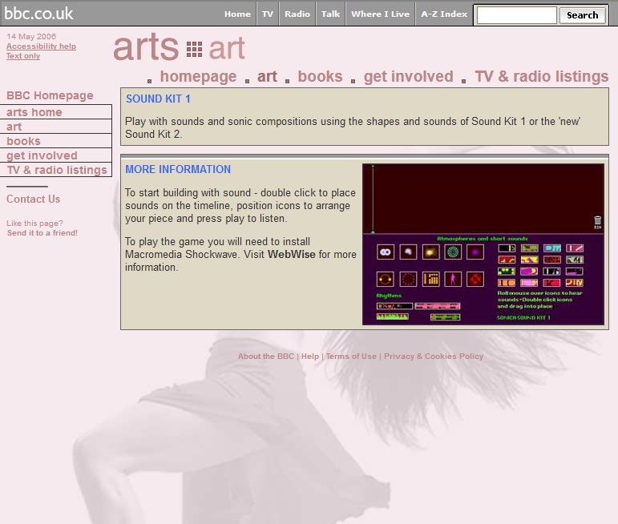
Task: Click the BBC search text field
Action: click(517, 15)
